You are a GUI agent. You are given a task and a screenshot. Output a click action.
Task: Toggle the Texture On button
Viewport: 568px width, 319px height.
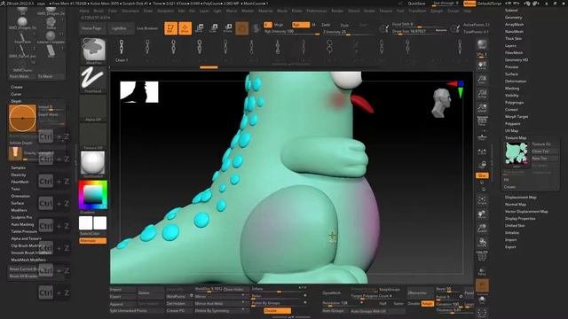(x=541, y=144)
